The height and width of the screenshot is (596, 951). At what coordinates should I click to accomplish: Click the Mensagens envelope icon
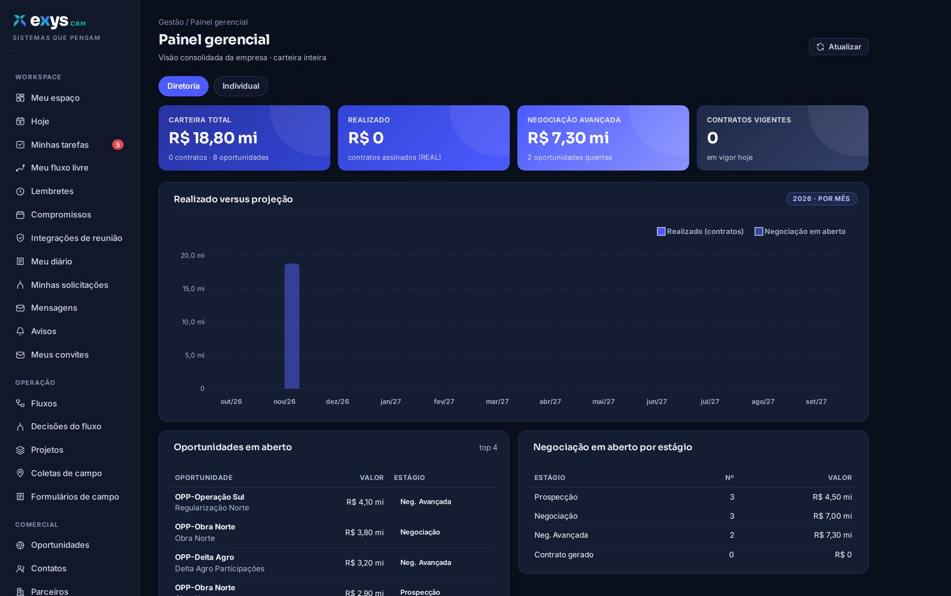20,308
